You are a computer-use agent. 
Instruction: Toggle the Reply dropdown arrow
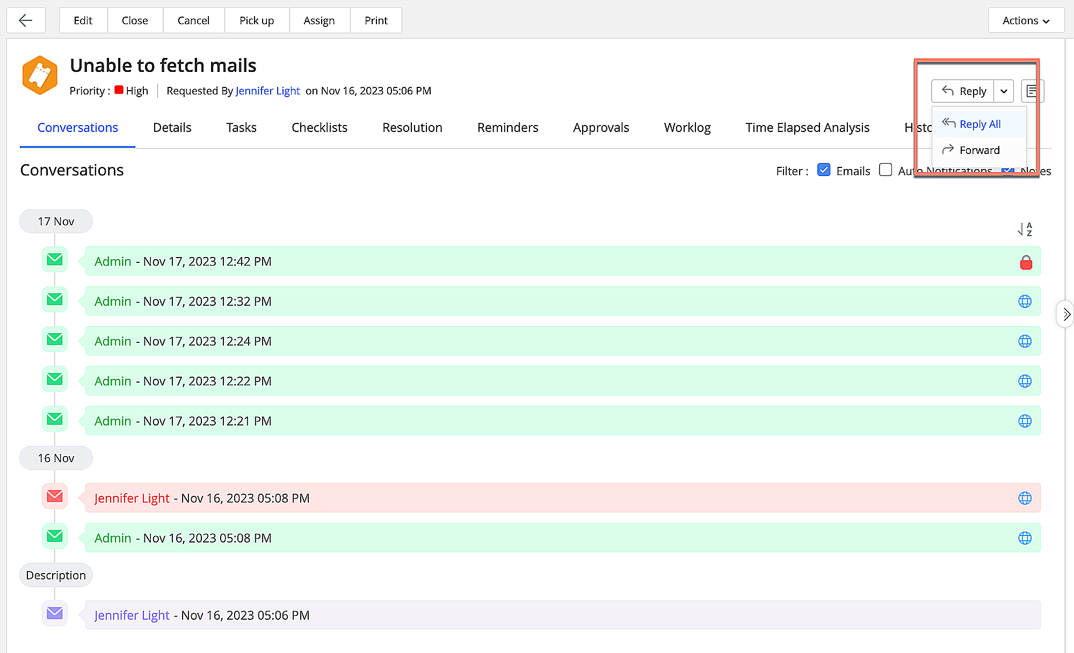point(1004,91)
